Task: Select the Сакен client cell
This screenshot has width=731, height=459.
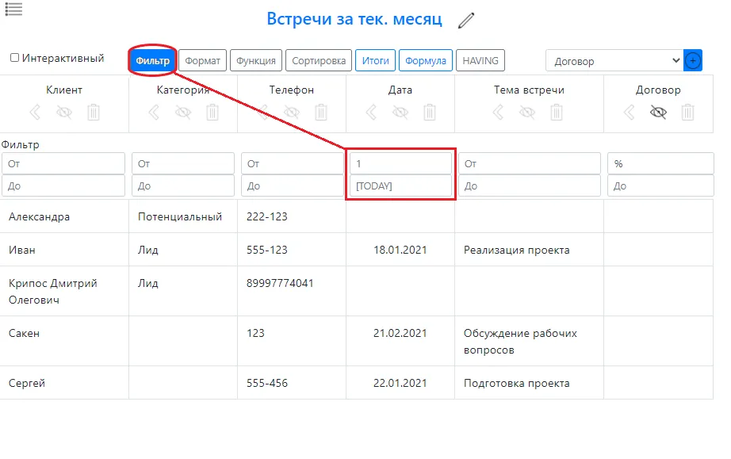Action: click(64, 341)
